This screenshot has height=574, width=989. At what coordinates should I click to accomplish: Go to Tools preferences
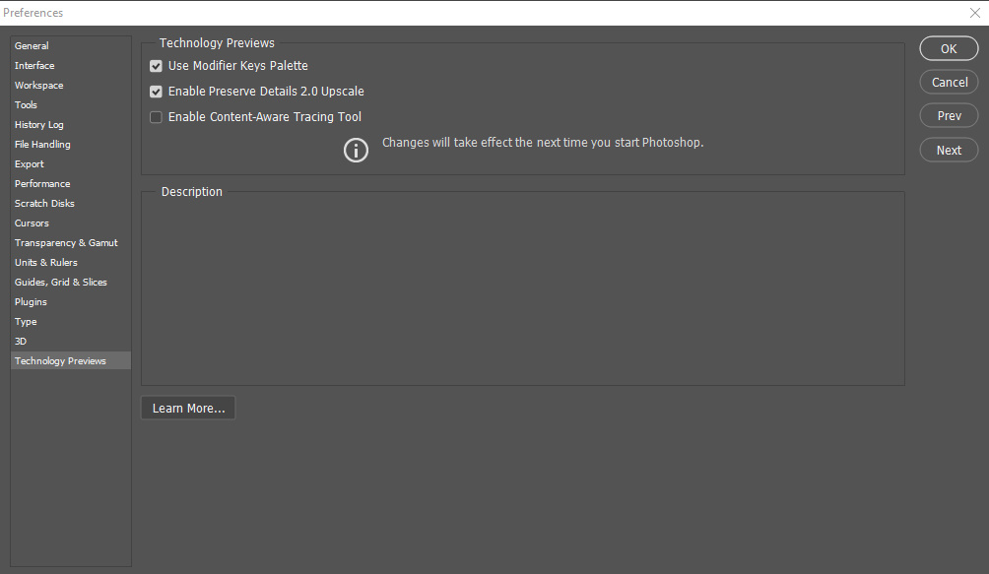pos(26,105)
